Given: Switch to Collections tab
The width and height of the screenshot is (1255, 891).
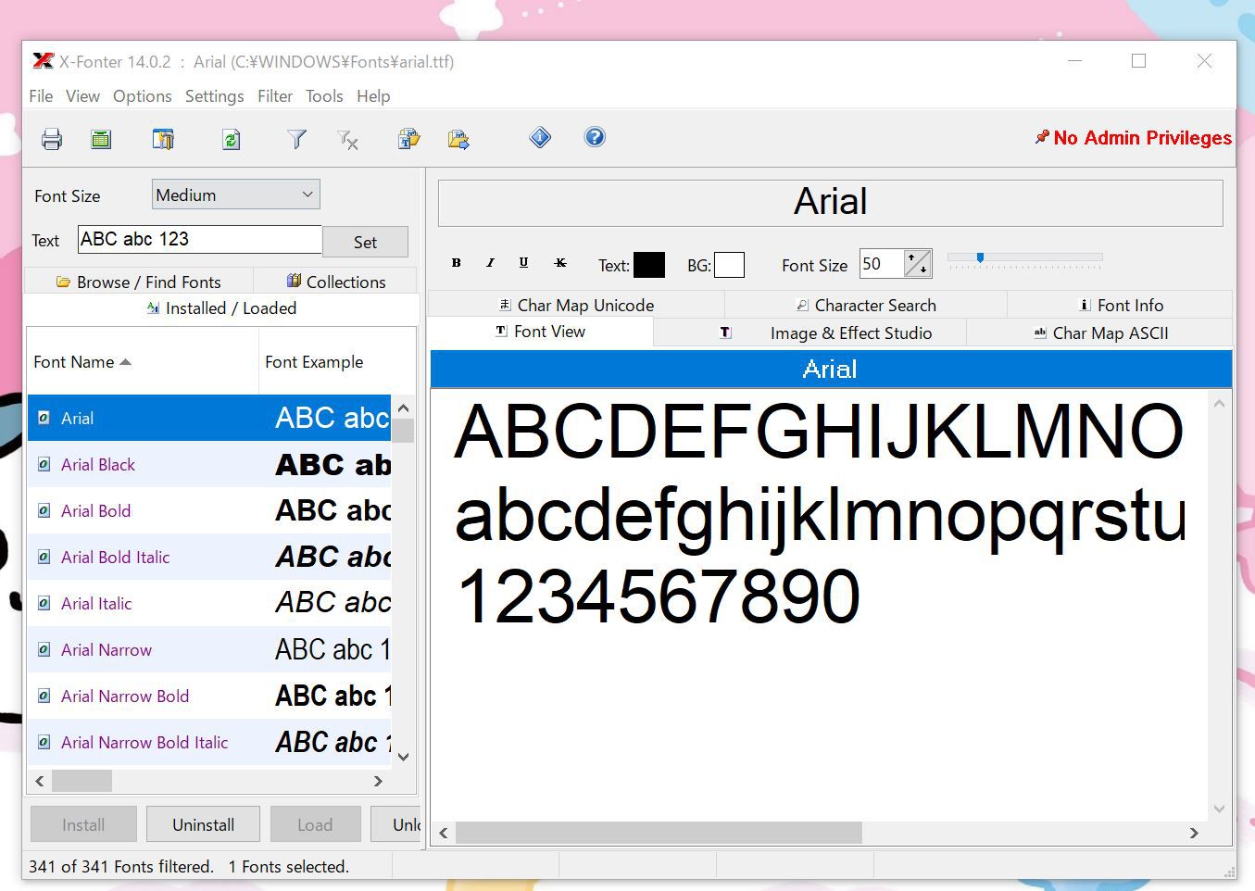Looking at the screenshot, I should [x=335, y=282].
